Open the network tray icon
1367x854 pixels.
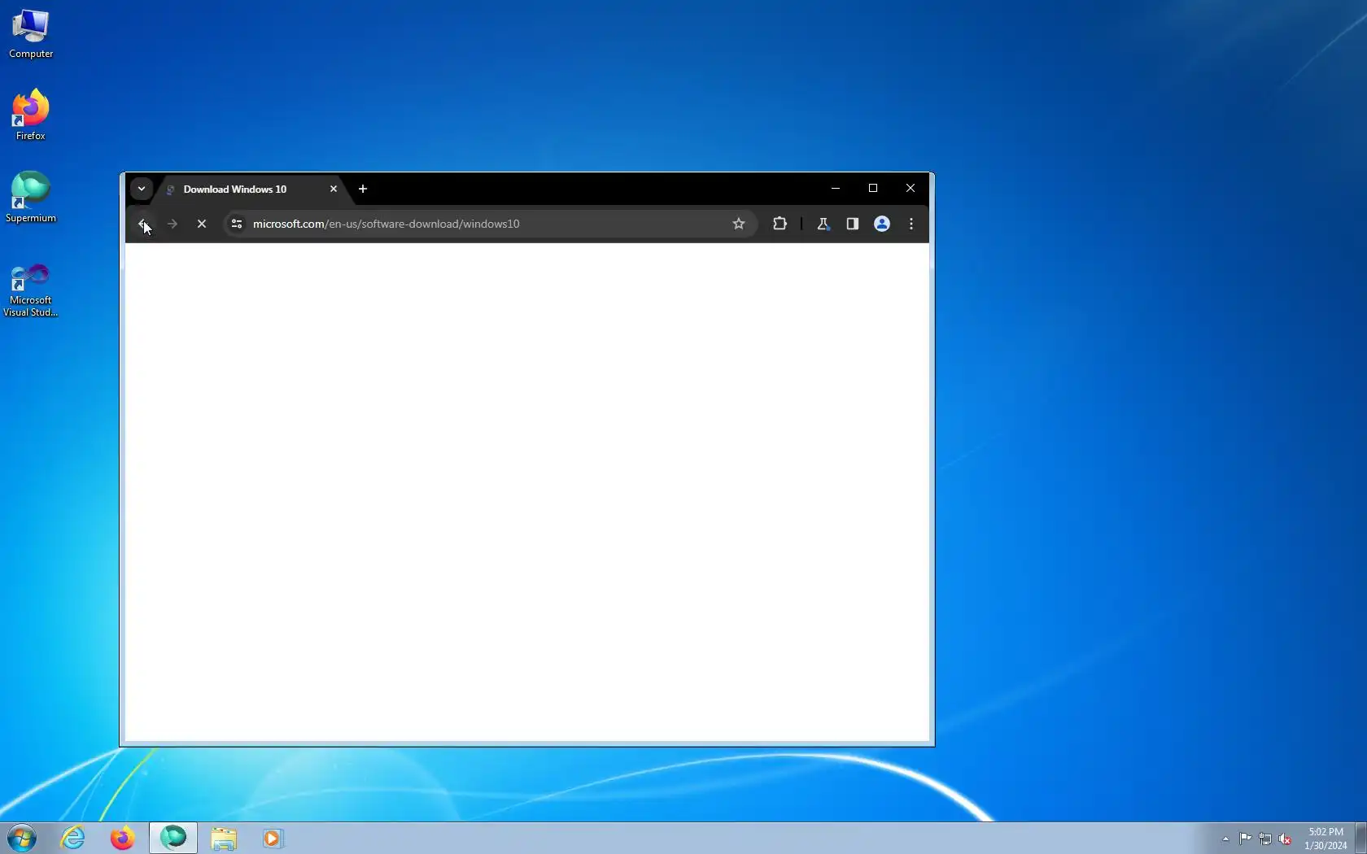pyautogui.click(x=1265, y=839)
